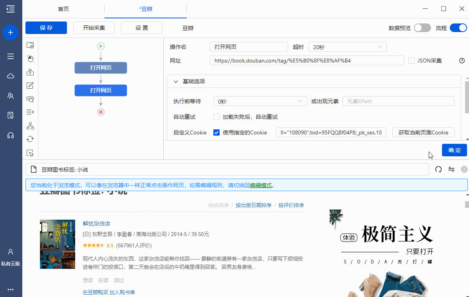469x297 pixels.
Task: Open the cloud icon in sidebar
Action: point(11,76)
